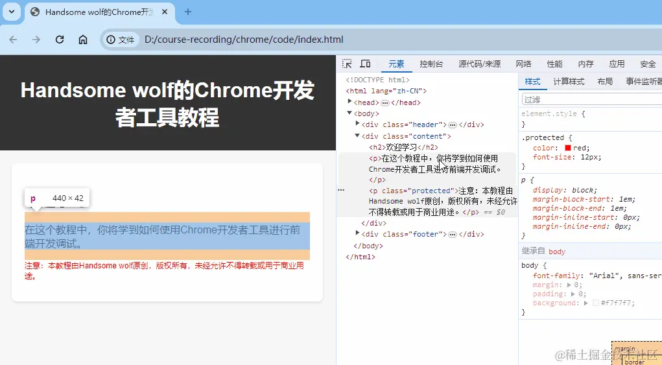Expand the div class footer arrow
This screenshot has width=662, height=365.
pos(358,233)
